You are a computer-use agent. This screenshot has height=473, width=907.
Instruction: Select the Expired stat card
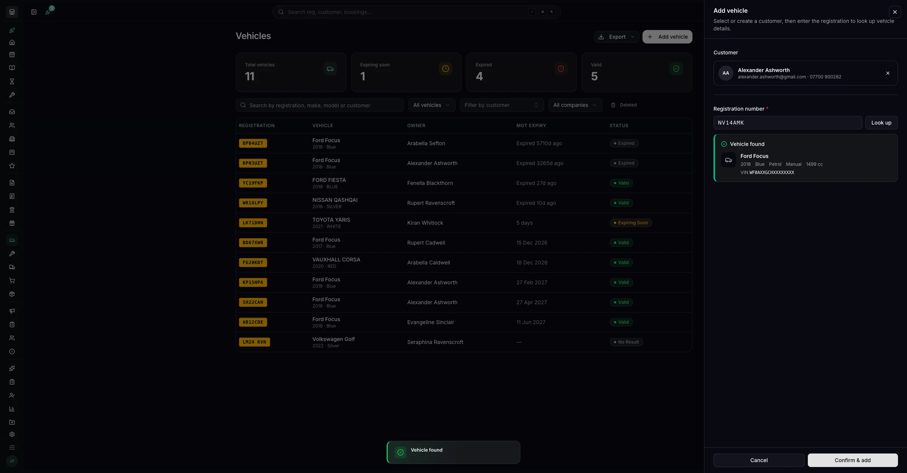pyautogui.click(x=522, y=72)
